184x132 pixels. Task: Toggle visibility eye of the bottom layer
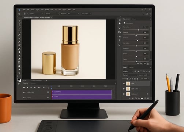point(124,94)
